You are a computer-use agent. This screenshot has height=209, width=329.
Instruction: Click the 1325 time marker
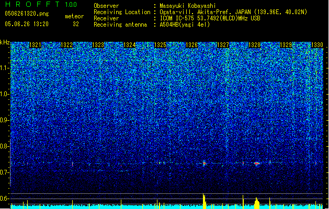click(160, 45)
